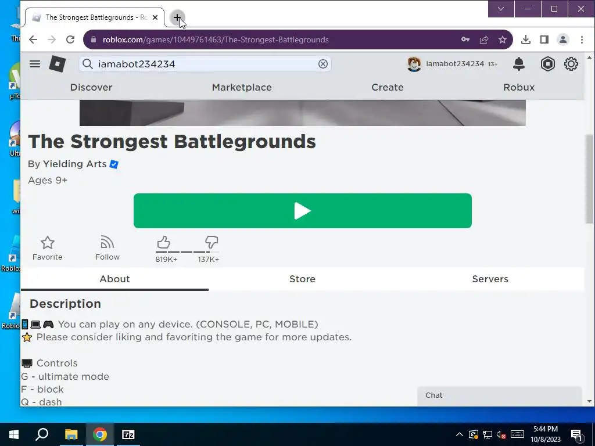Open touch keyboard tray icon

pyautogui.click(x=517, y=434)
